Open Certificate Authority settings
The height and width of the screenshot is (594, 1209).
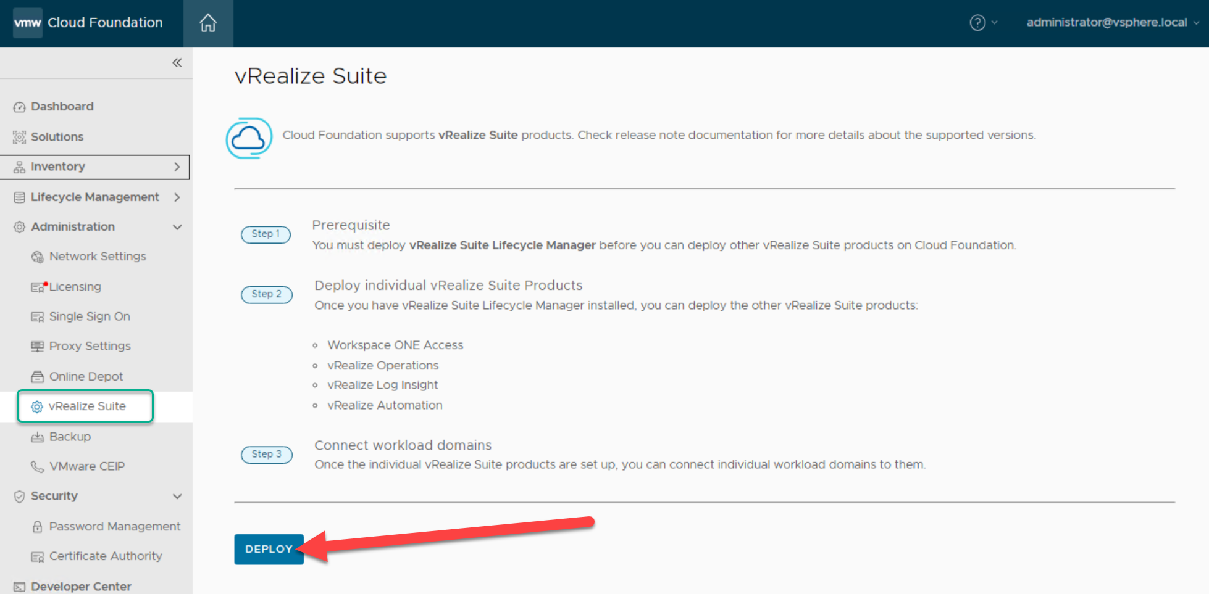(x=106, y=556)
